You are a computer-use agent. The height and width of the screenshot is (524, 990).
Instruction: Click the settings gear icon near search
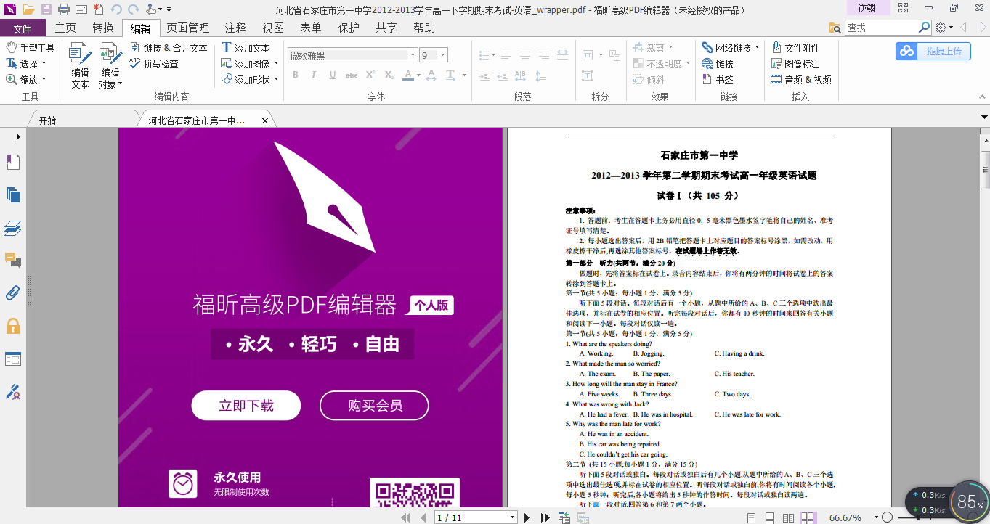point(941,28)
